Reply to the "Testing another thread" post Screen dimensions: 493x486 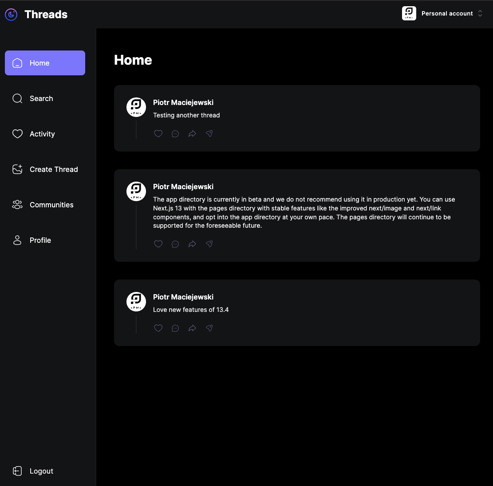point(175,134)
